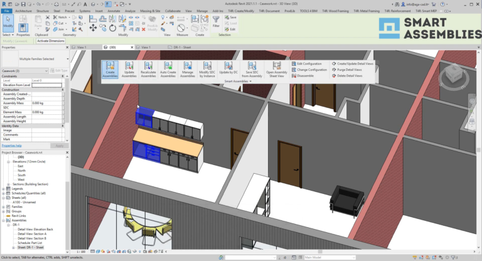
Task: Click Purge Detail Views
Action: pos(346,70)
